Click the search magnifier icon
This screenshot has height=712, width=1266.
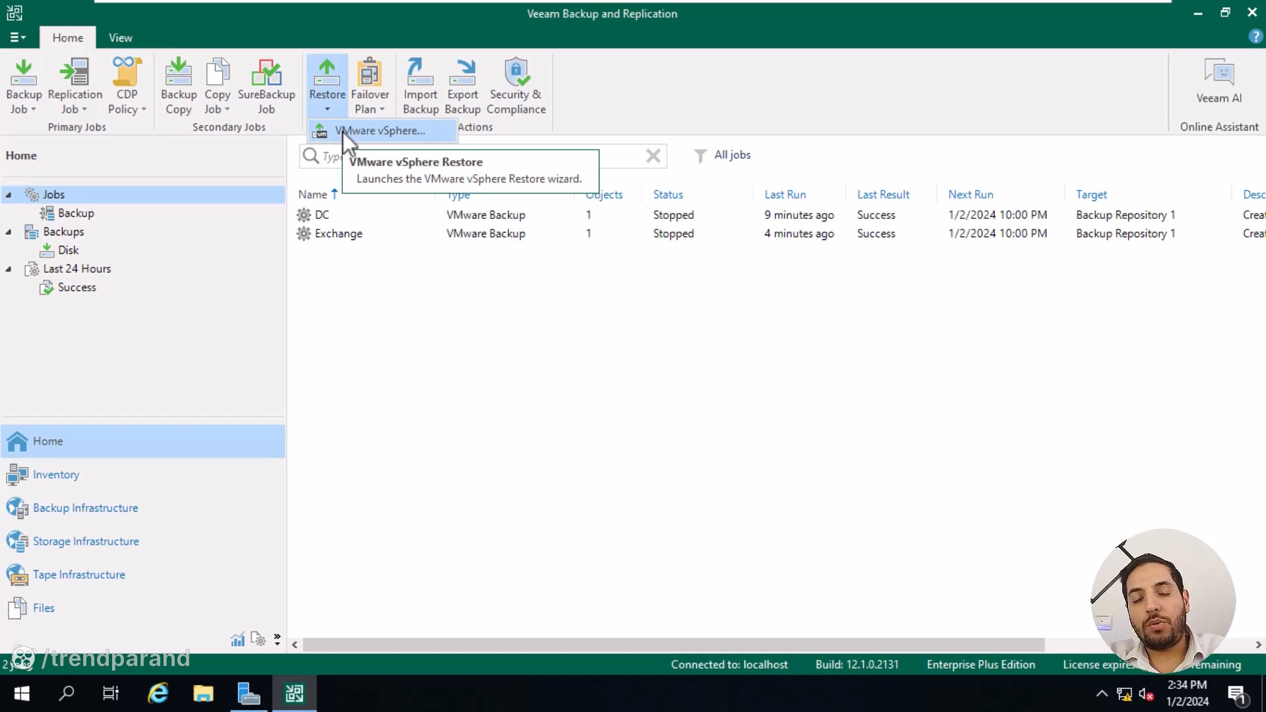tap(311, 156)
